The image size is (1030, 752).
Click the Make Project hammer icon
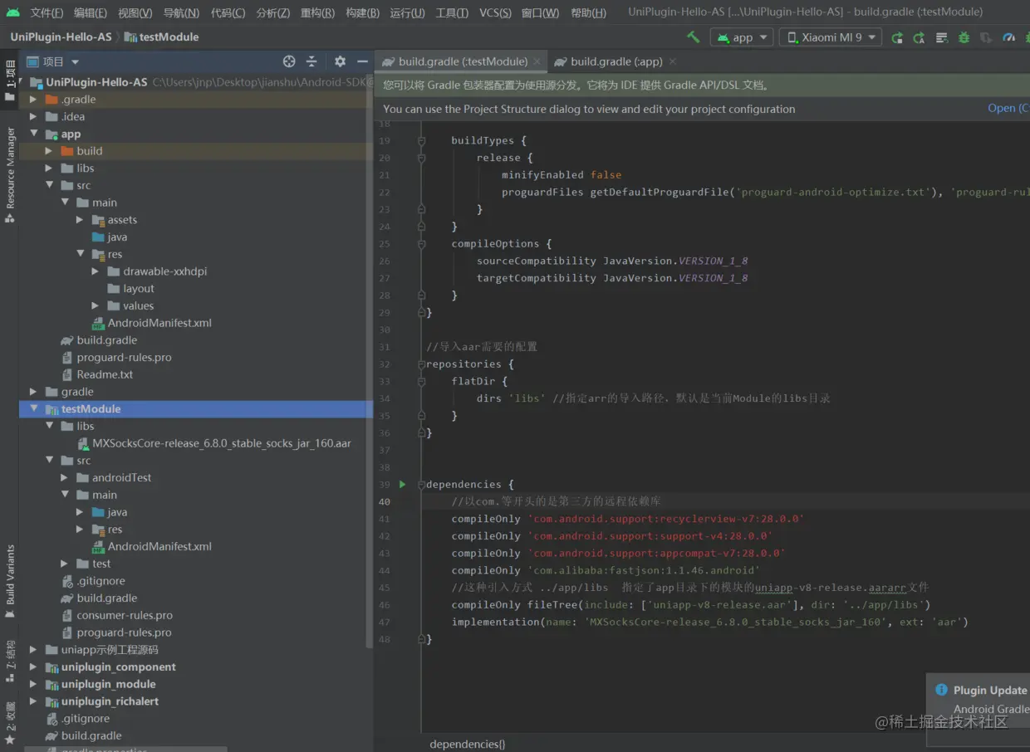[x=693, y=37]
